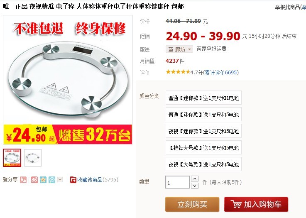This screenshot has width=306, height=218.
Task: Click the 举报此商品 report link
Action: point(287,7)
